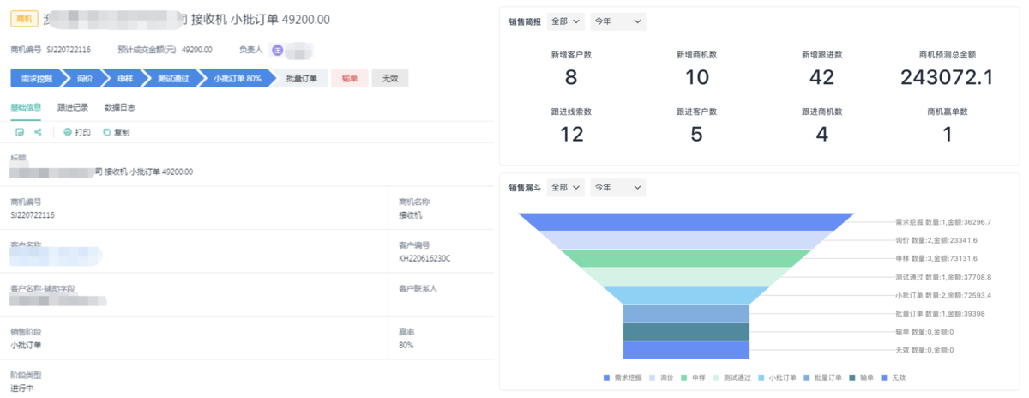The width and height of the screenshot is (1029, 398).
Task: Toggle the 需求挖掘 legend item in funnel
Action: 623,377
